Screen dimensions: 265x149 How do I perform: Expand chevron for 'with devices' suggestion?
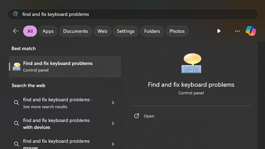(113, 124)
